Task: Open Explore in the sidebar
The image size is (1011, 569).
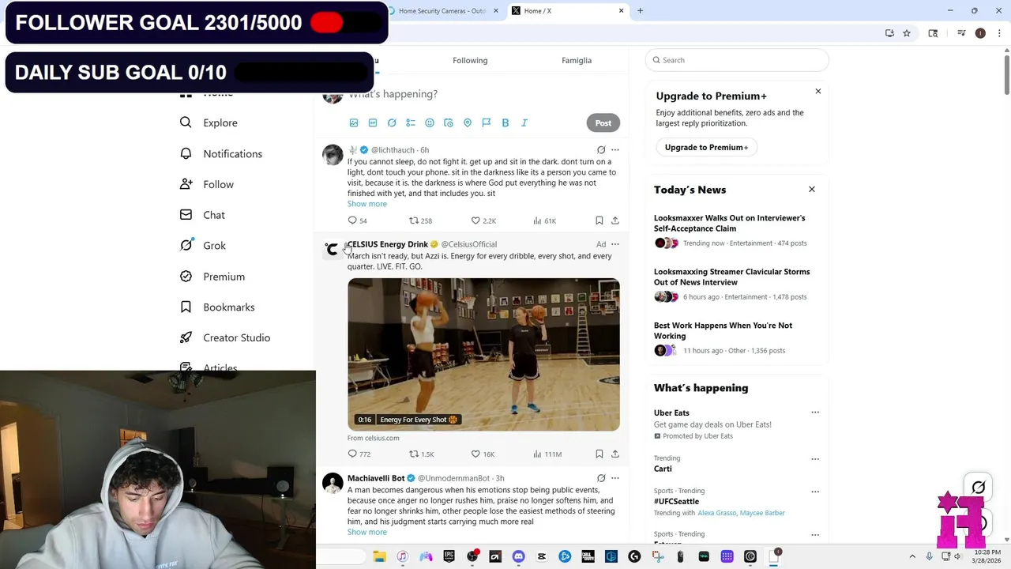Action: point(209,122)
